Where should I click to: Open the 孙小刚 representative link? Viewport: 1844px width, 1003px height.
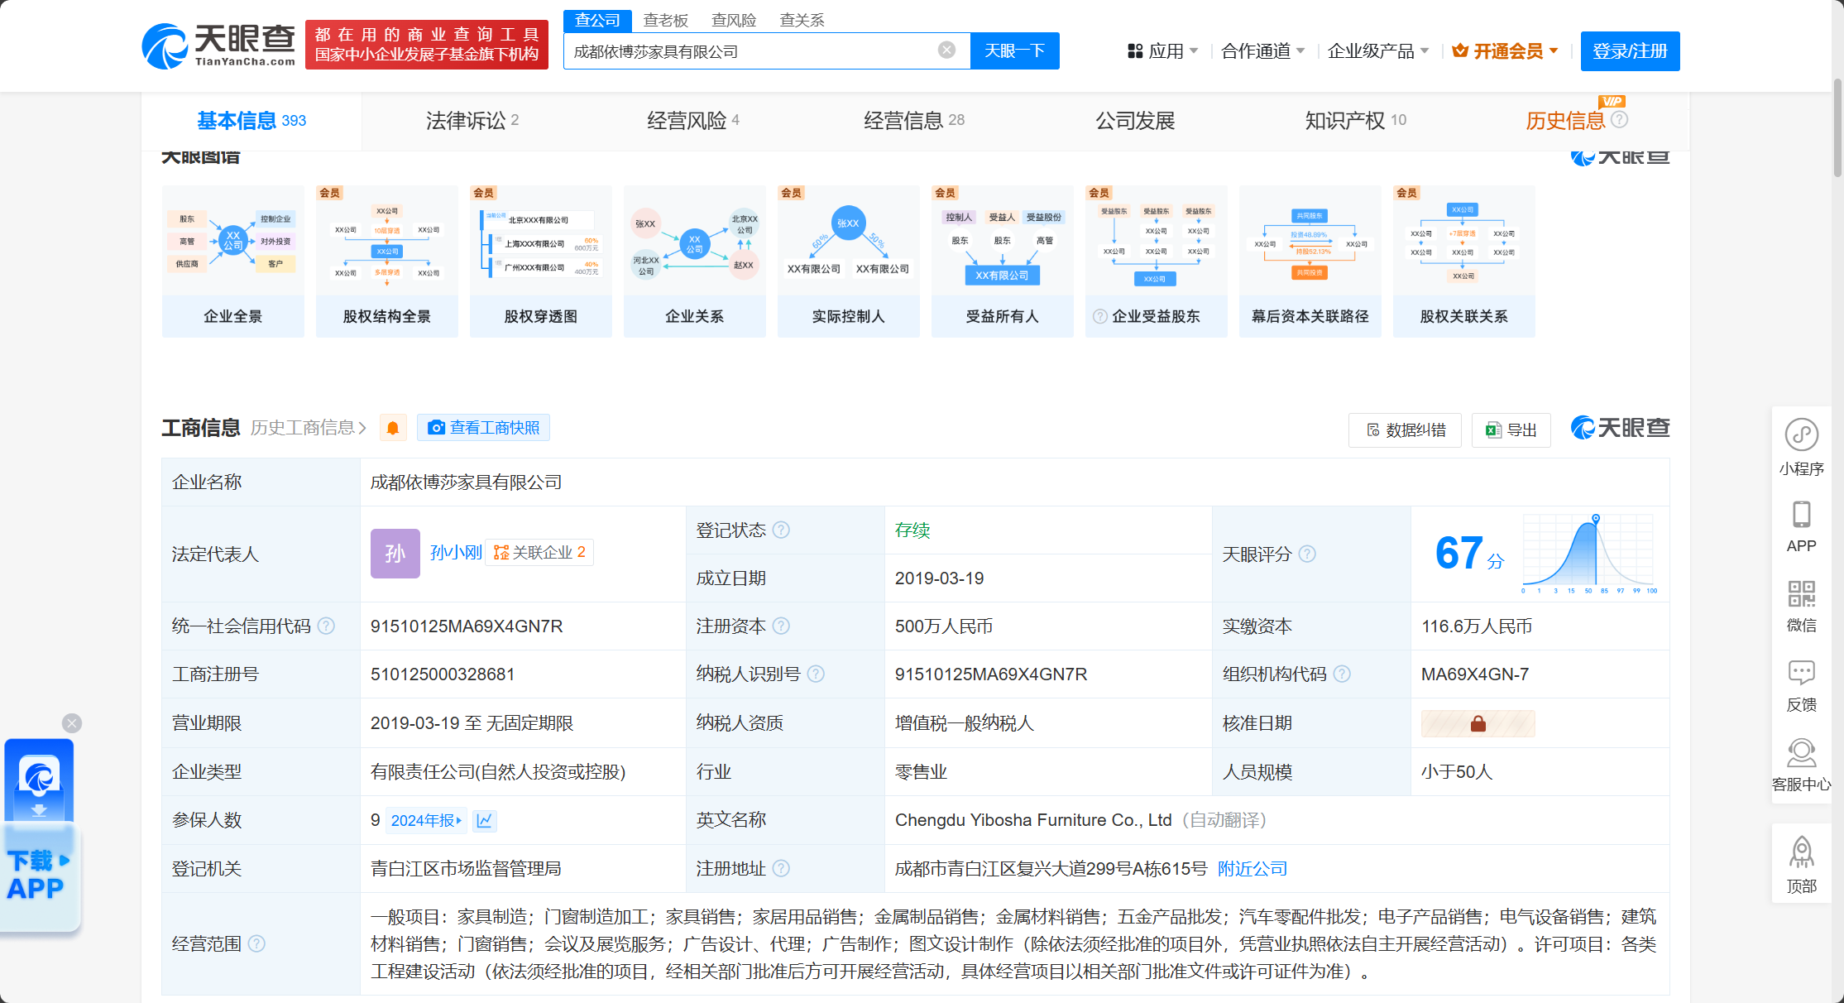[455, 552]
